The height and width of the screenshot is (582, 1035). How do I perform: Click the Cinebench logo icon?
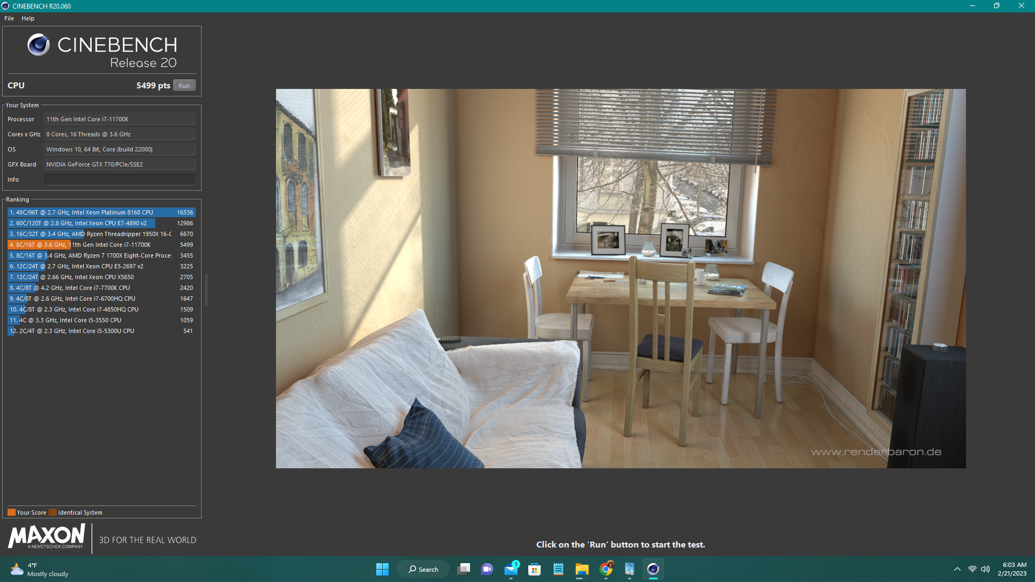(39, 45)
